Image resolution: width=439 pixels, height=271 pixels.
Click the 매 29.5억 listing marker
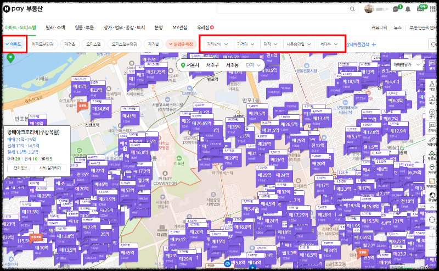pyautogui.click(x=257, y=115)
